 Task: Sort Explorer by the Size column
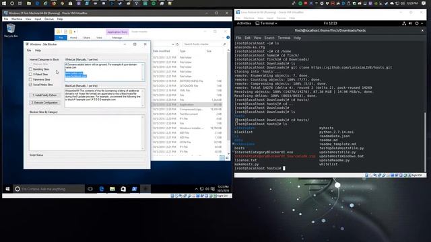point(209,51)
